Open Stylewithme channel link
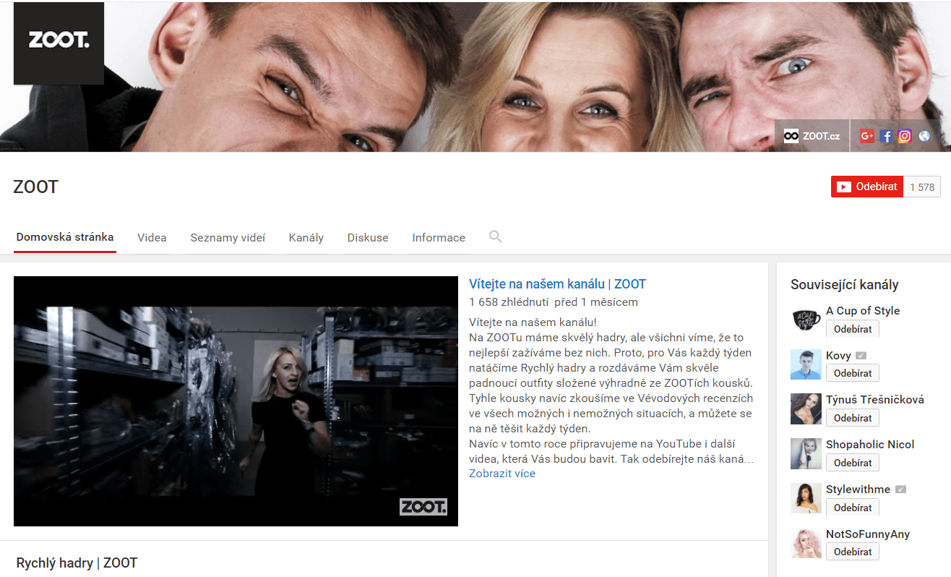The image size is (951, 577). (x=858, y=490)
